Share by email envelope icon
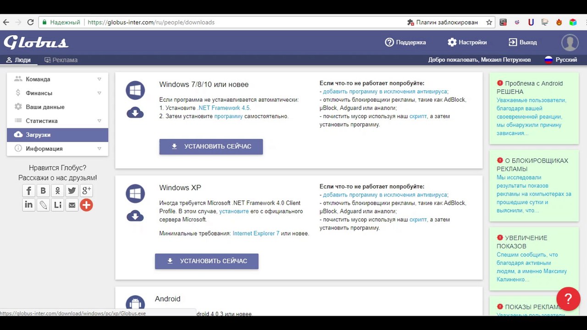The image size is (587, 330). (x=72, y=205)
